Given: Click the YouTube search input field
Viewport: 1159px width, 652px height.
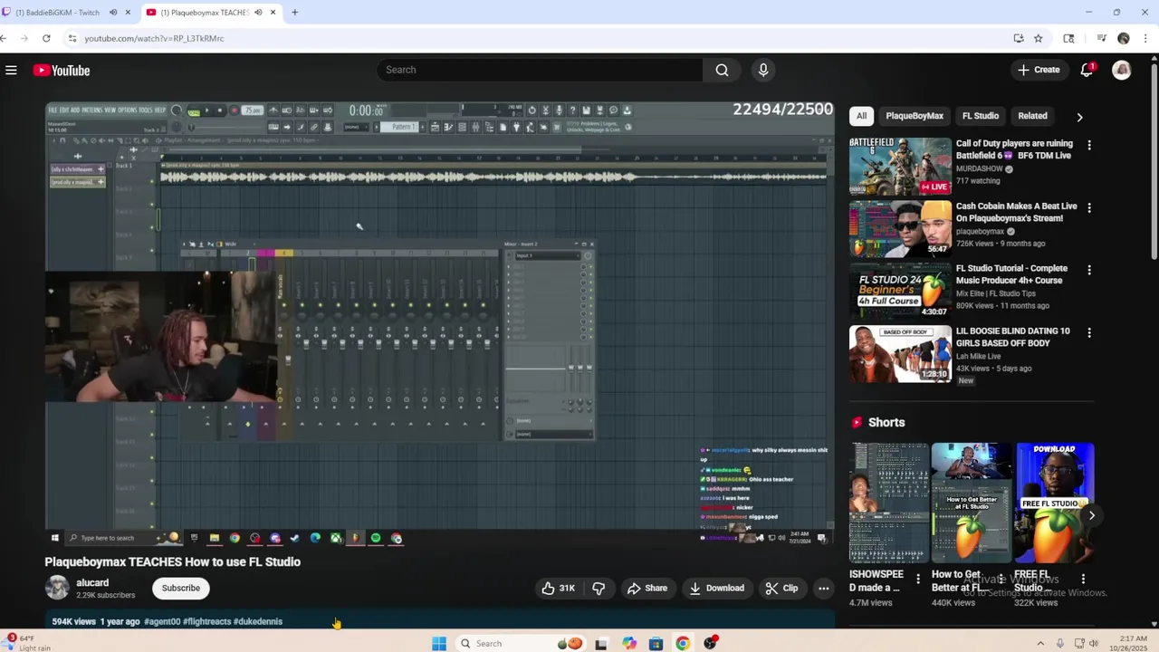Looking at the screenshot, I should [541, 70].
